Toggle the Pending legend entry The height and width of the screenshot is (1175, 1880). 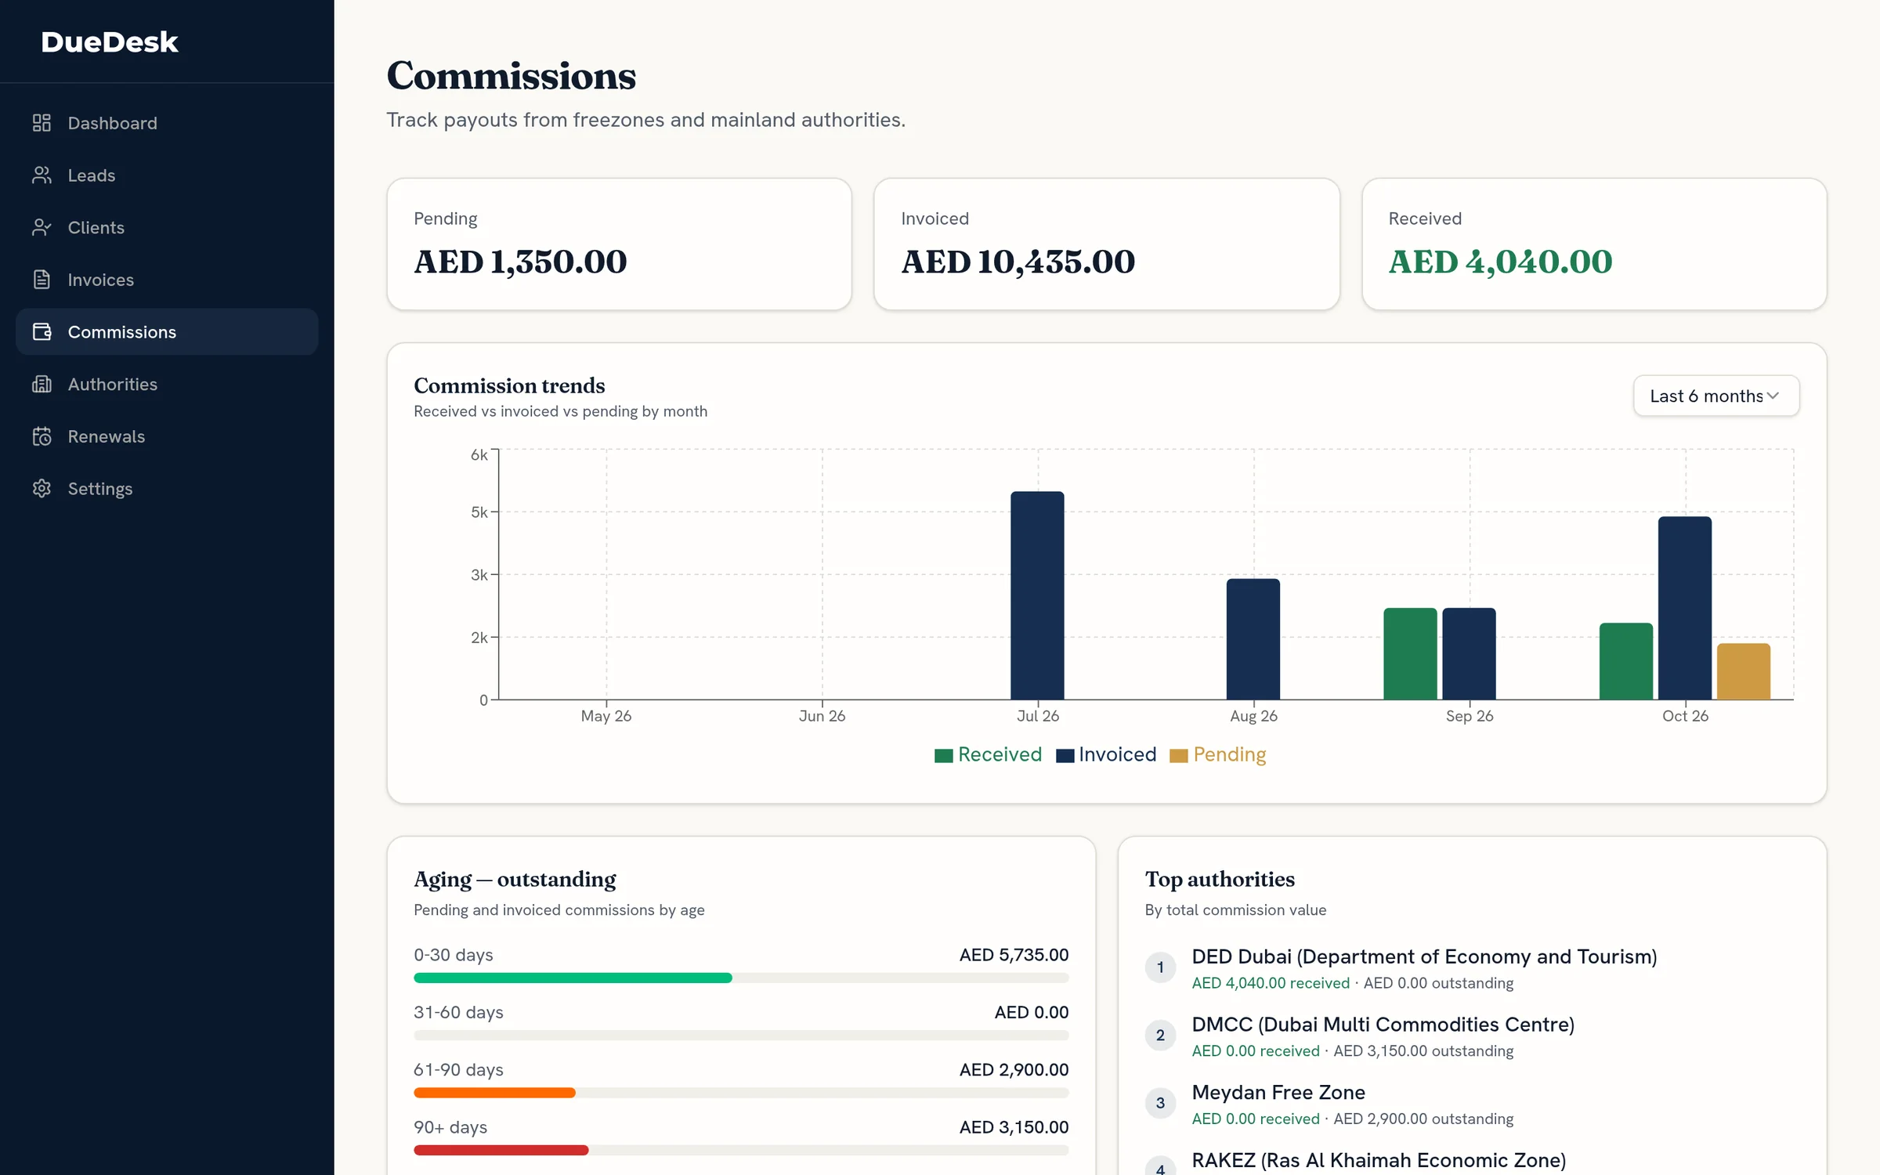point(1218,754)
